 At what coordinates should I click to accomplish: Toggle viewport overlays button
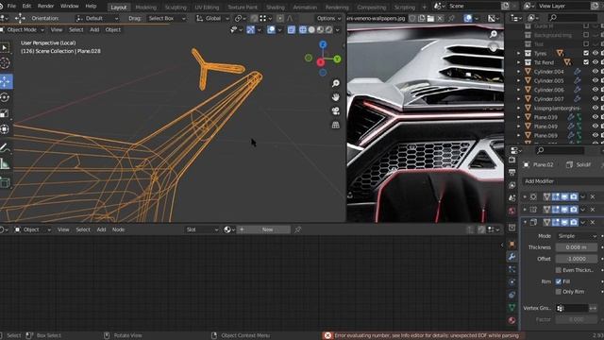(271, 29)
